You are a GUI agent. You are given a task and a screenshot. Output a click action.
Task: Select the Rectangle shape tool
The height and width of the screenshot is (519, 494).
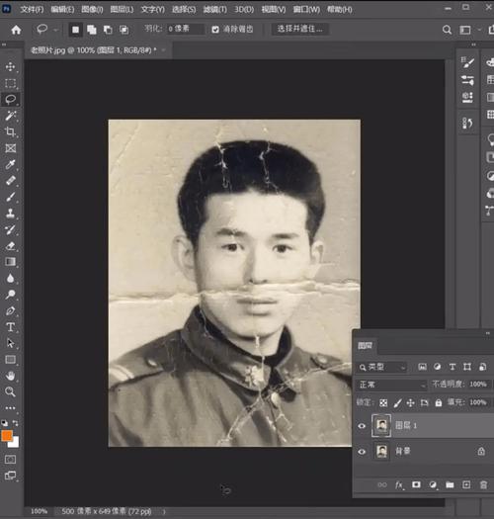coord(10,360)
